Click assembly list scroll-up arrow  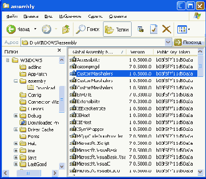(x=200, y=52)
